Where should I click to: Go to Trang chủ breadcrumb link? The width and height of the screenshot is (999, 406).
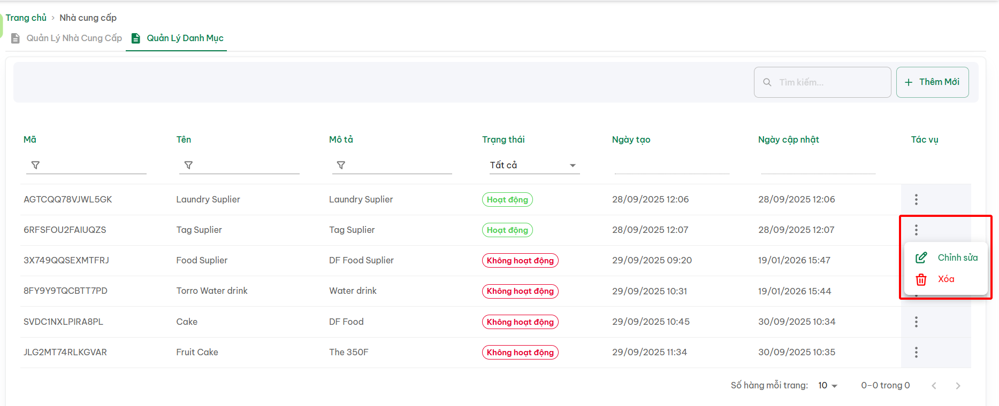point(26,18)
